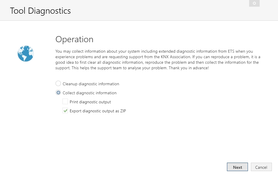
Task: Click the Next button
Action: 237,167
